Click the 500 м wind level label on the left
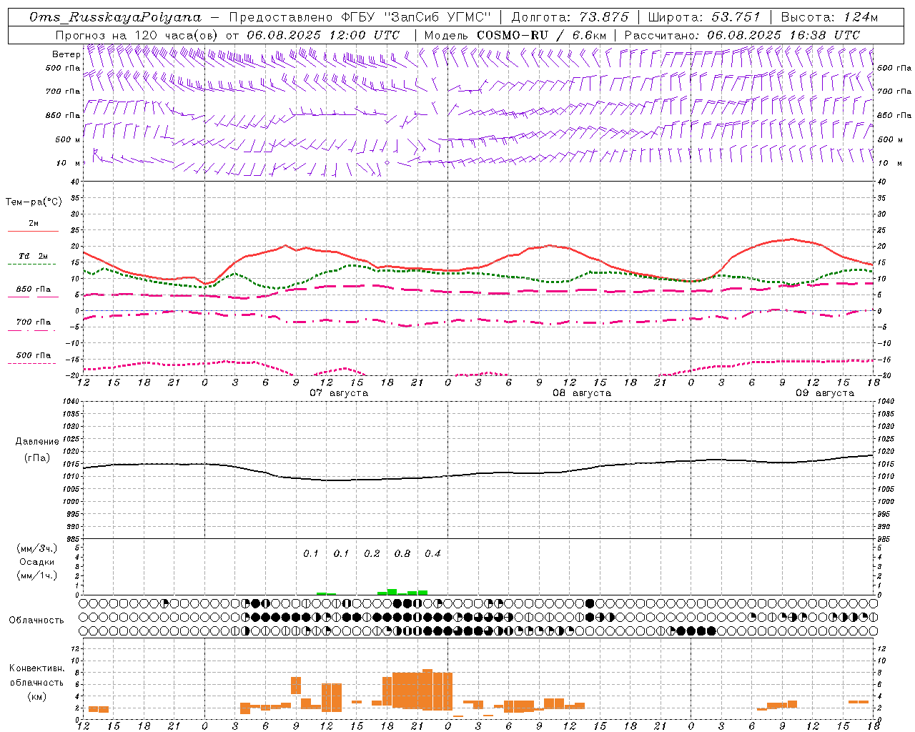The height and width of the screenshot is (732, 915). point(67,139)
